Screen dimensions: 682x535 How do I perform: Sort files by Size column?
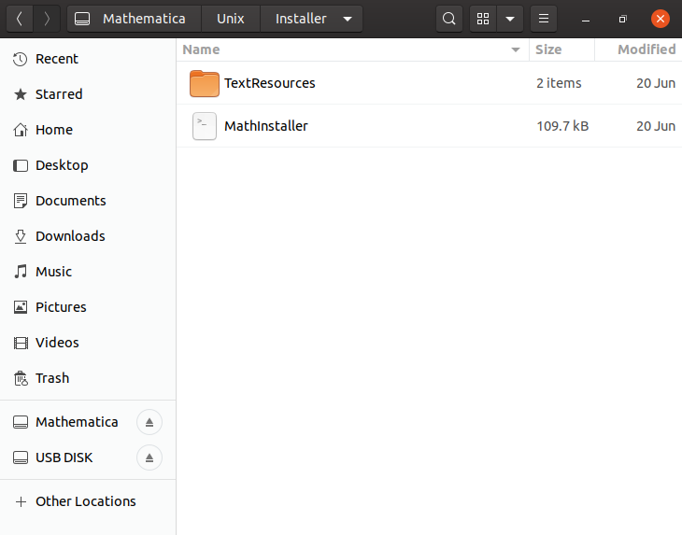548,49
